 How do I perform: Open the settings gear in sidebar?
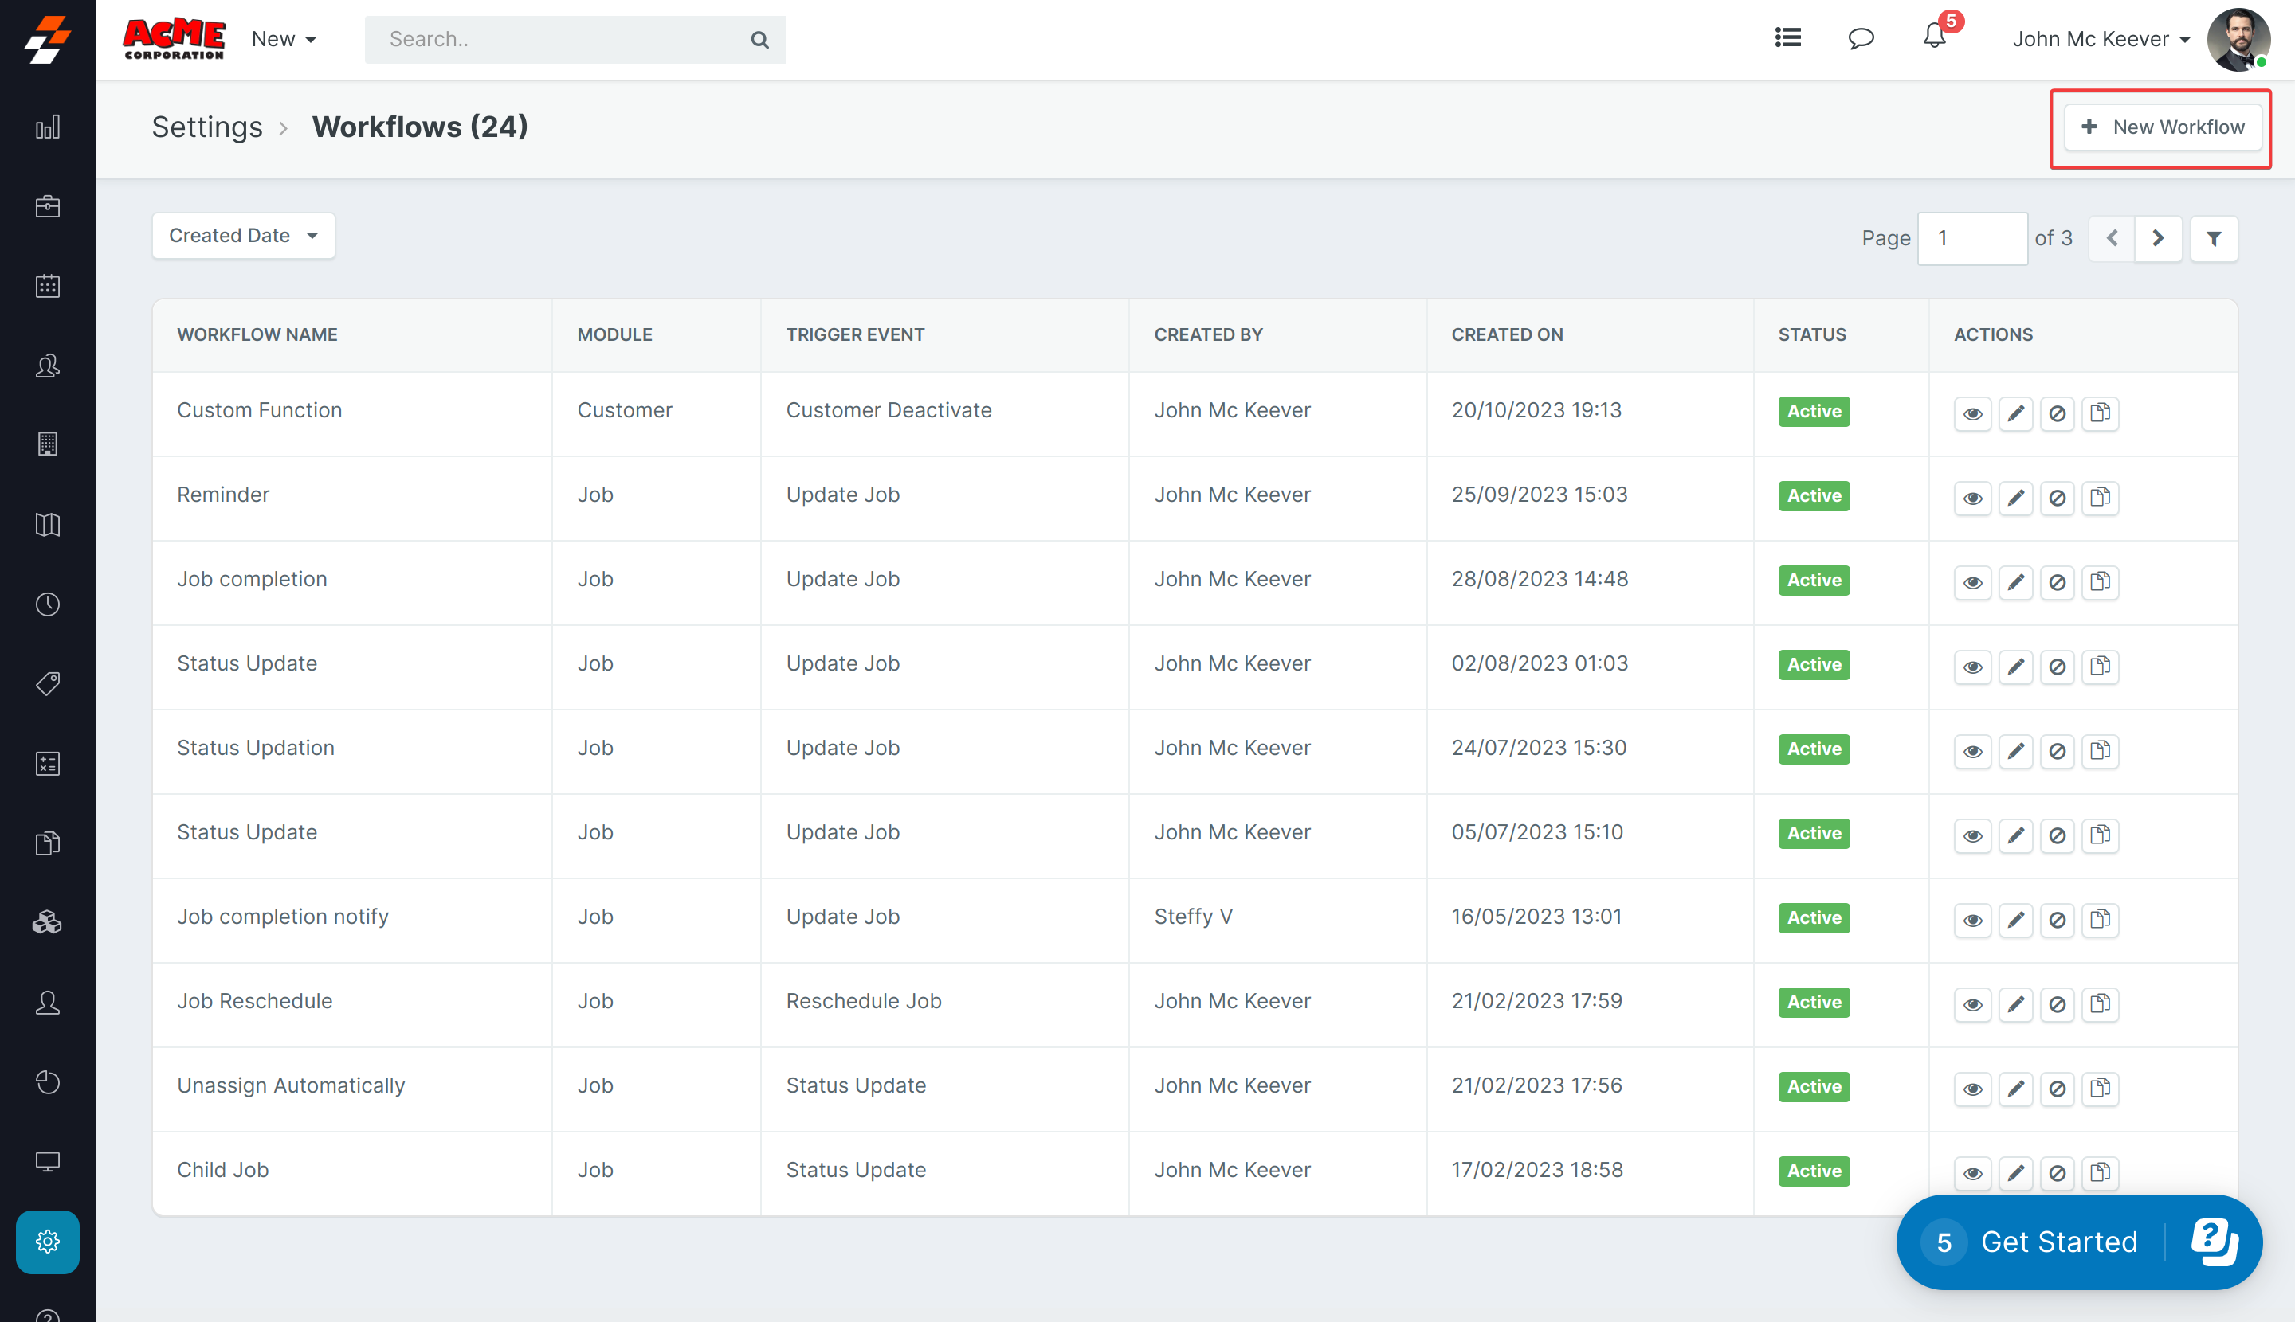(x=47, y=1242)
